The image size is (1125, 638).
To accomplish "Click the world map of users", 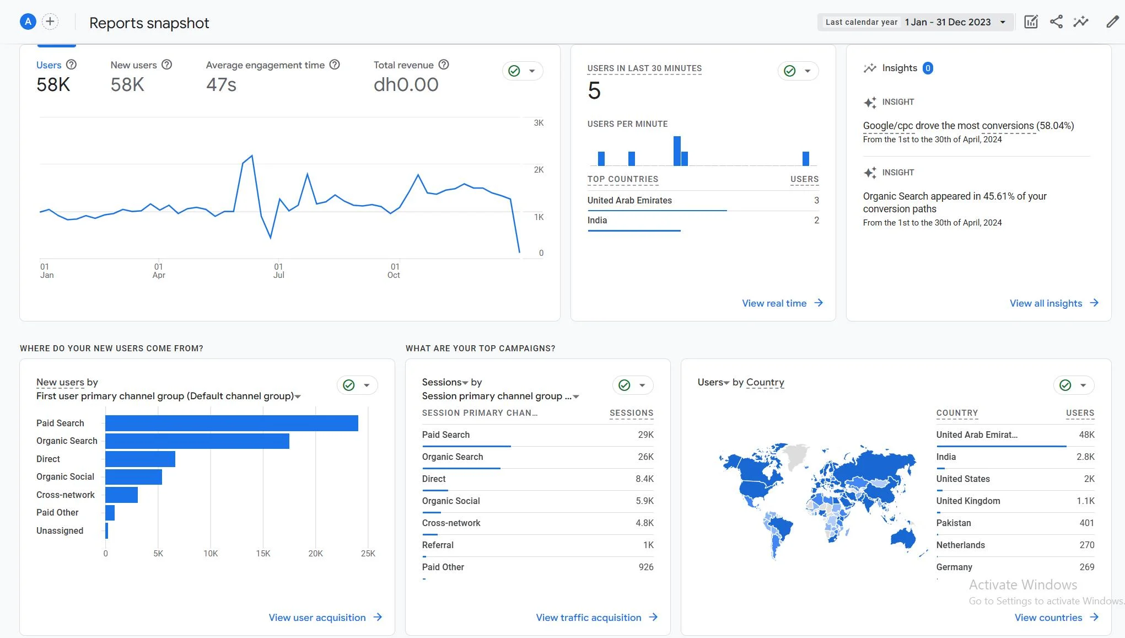I will click(817, 500).
